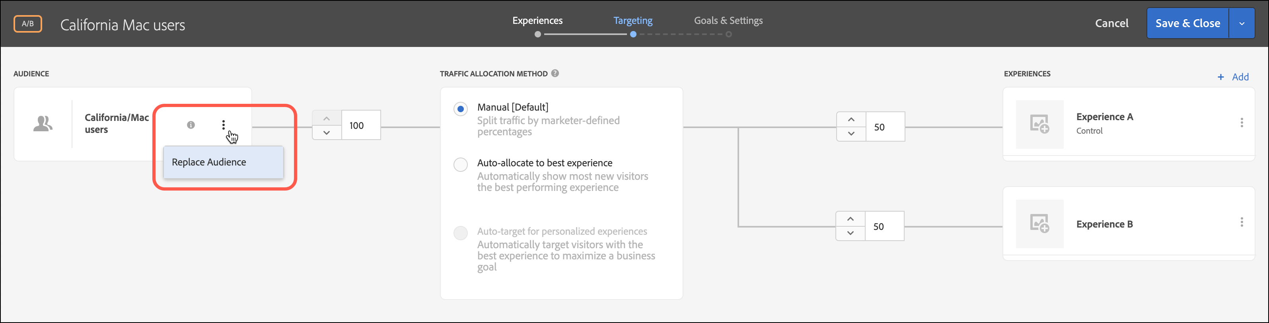
Task: Increase Experience A traffic percentage
Action: 851,120
